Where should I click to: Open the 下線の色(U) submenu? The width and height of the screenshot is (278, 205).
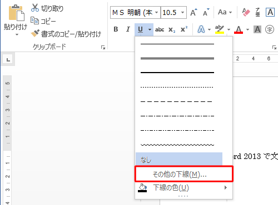click(x=184, y=188)
